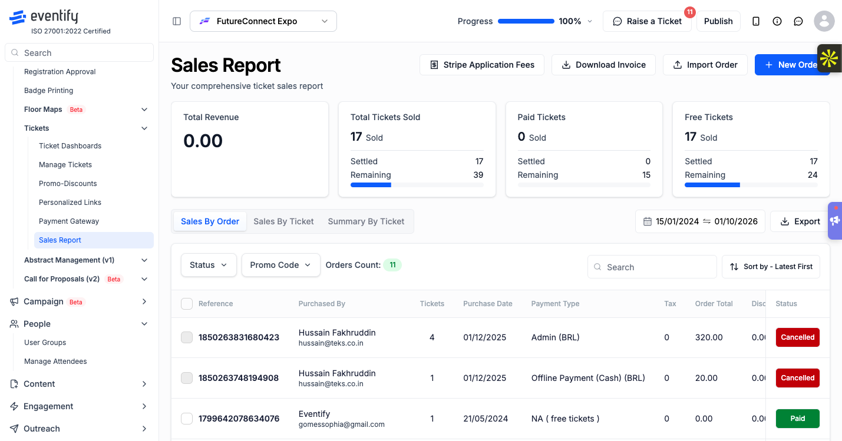Click the Download Invoice button

(x=604, y=65)
